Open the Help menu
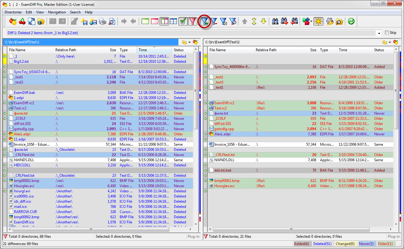This screenshot has width=404, height=249. 89,12
